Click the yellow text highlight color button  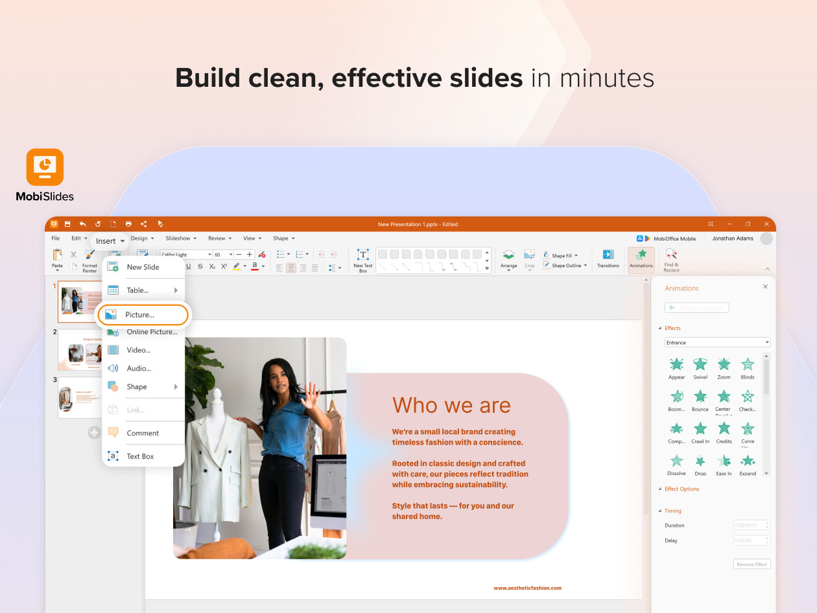tap(237, 266)
